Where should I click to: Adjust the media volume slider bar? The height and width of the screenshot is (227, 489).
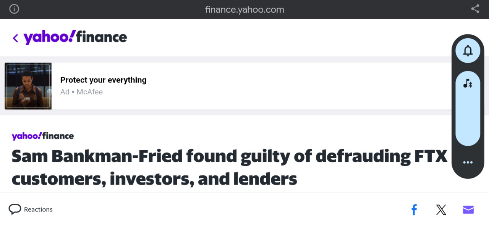(468, 108)
